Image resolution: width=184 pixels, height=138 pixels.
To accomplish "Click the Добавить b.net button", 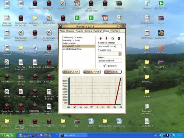I will pos(71,72).
